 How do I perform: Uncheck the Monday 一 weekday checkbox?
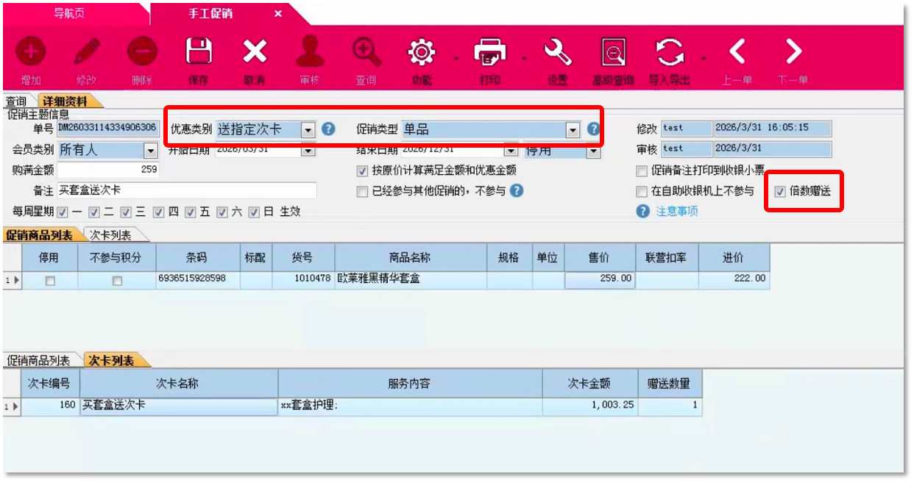click(62, 212)
